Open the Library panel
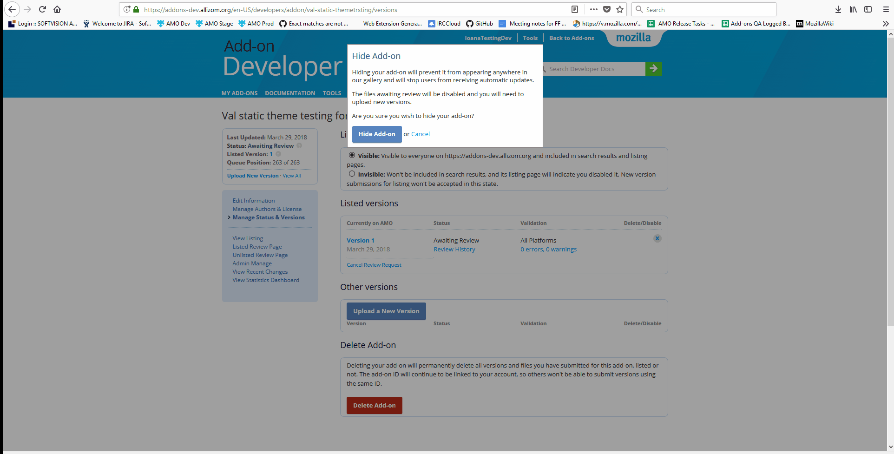Image resolution: width=894 pixels, height=454 pixels. coord(853,9)
